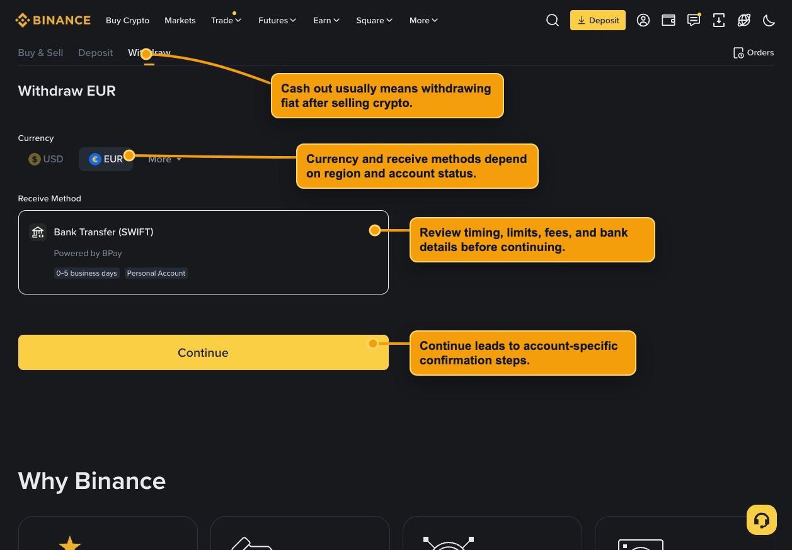Open the support headset chat button
Image resolution: width=792 pixels, height=550 pixels.
click(762, 520)
